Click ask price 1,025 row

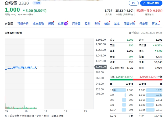pos(151,110)
